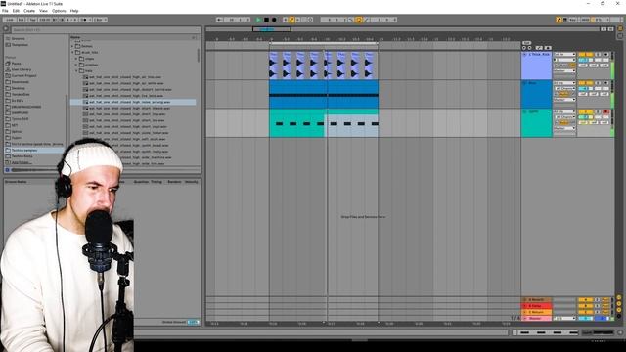Viewport: 626px width, 352px height.
Task: Solo the Bass track
Action: tap(598, 83)
